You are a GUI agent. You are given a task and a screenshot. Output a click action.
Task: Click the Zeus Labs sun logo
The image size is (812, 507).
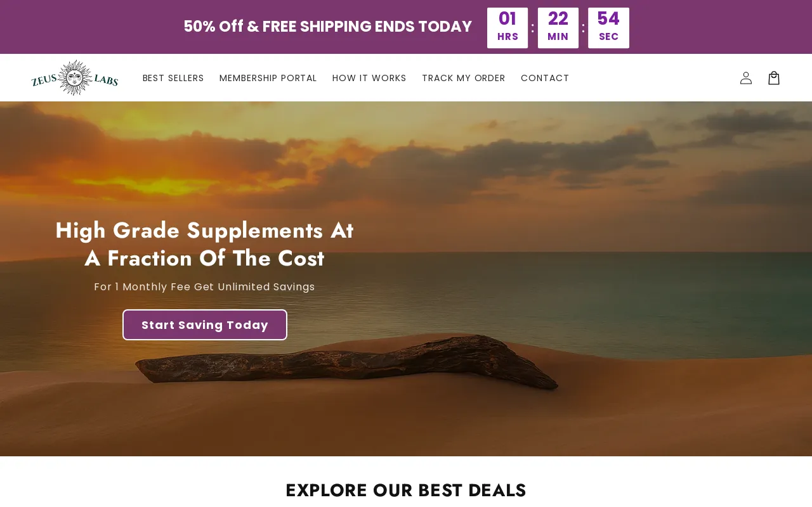pos(75,78)
